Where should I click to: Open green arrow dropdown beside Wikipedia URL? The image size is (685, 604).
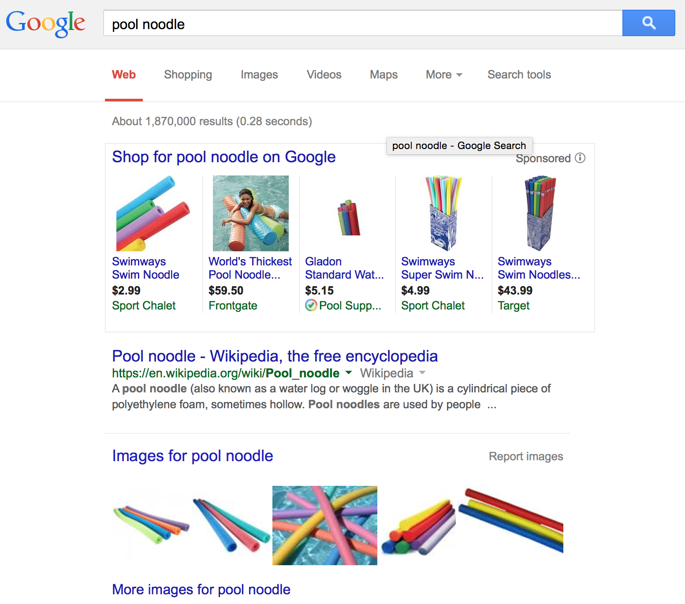coord(349,373)
